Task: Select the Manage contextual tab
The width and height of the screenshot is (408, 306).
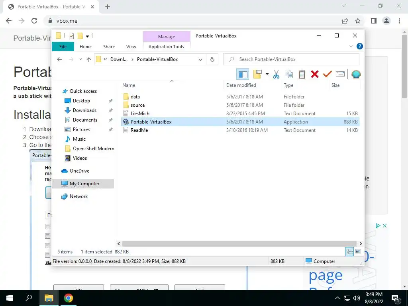Action: click(x=167, y=37)
